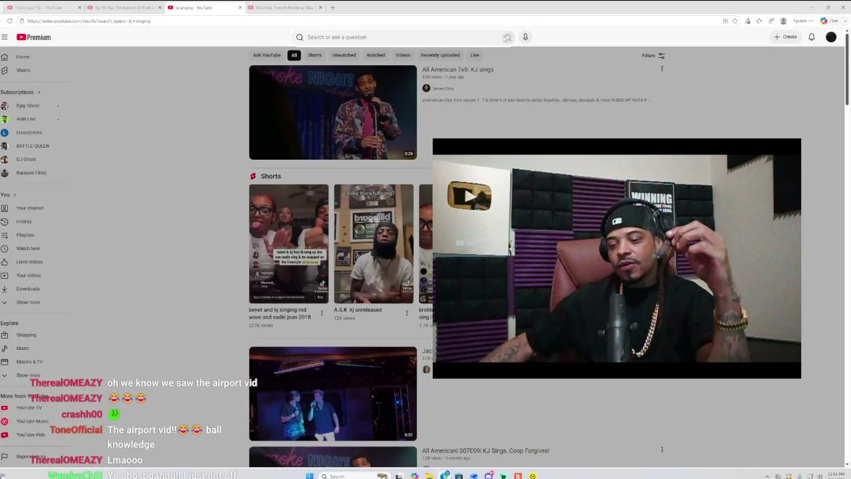The width and height of the screenshot is (851, 479).
Task: Click the browser address bar URL
Action: point(88,21)
